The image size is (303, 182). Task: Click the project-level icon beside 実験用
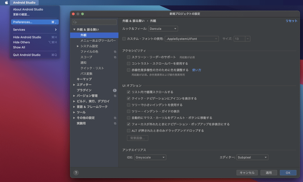click(115, 123)
